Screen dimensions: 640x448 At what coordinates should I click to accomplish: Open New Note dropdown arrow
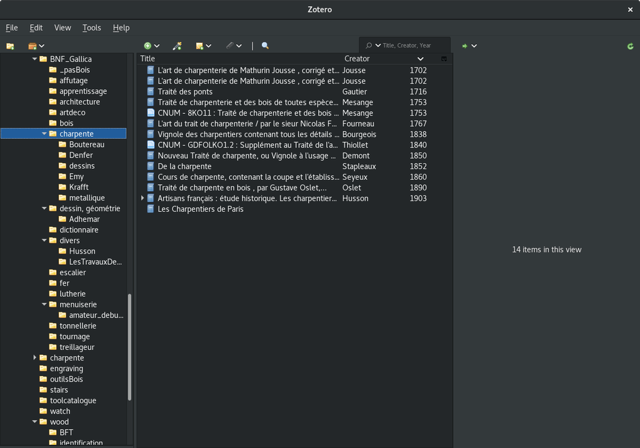pyautogui.click(x=209, y=46)
